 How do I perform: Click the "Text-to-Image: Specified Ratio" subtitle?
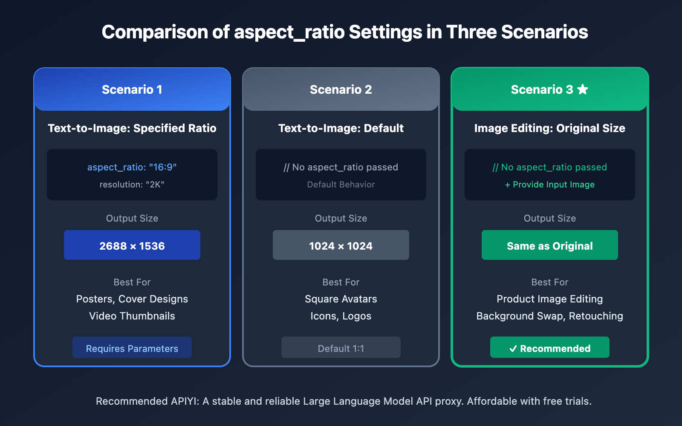132,128
